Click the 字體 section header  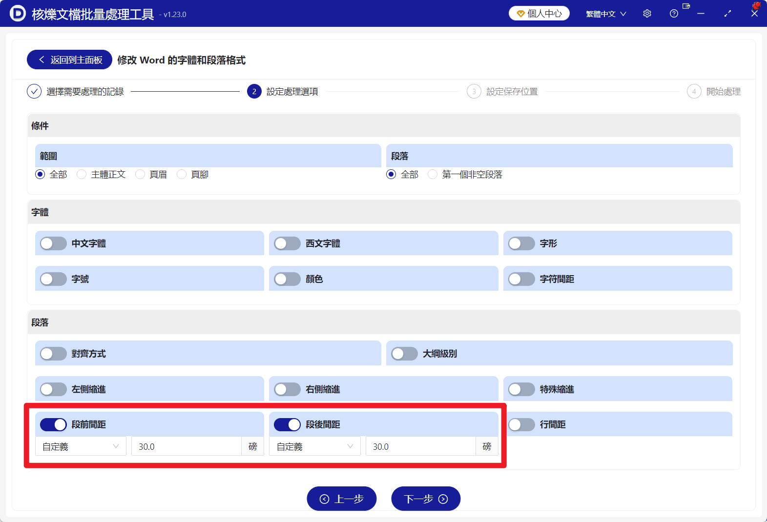(x=384, y=212)
